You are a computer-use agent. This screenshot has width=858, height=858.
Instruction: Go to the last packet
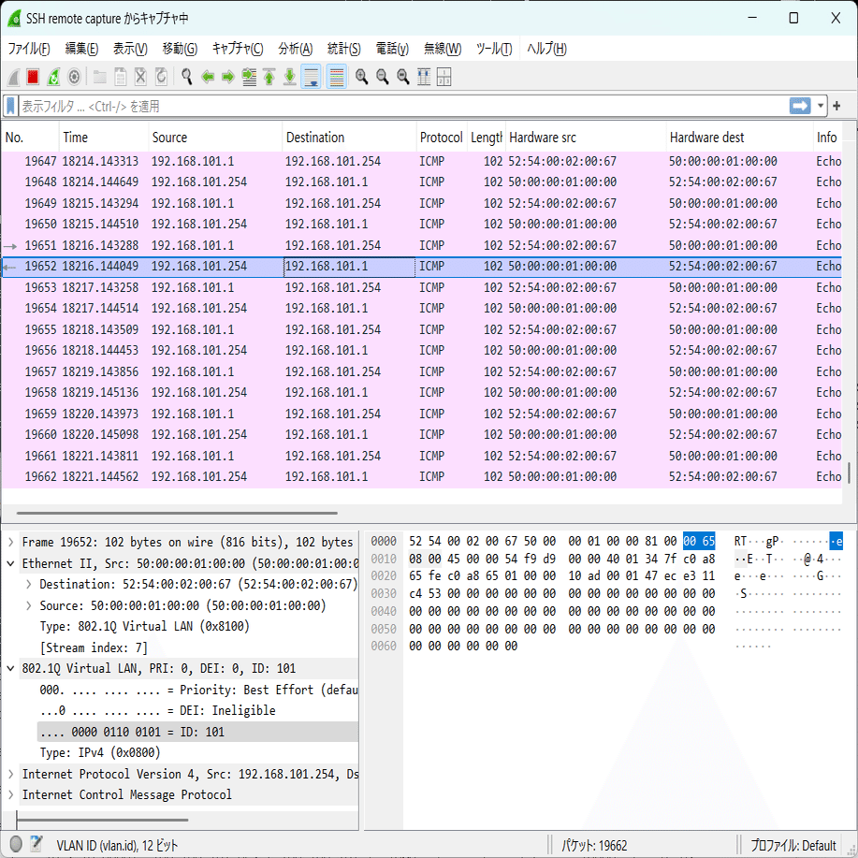[x=289, y=77]
